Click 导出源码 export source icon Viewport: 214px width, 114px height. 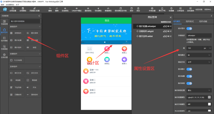point(98,9)
